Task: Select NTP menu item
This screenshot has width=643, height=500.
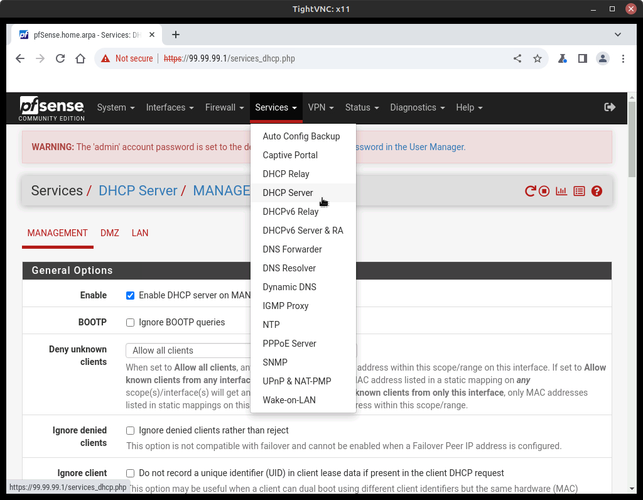Action: click(x=303, y=325)
